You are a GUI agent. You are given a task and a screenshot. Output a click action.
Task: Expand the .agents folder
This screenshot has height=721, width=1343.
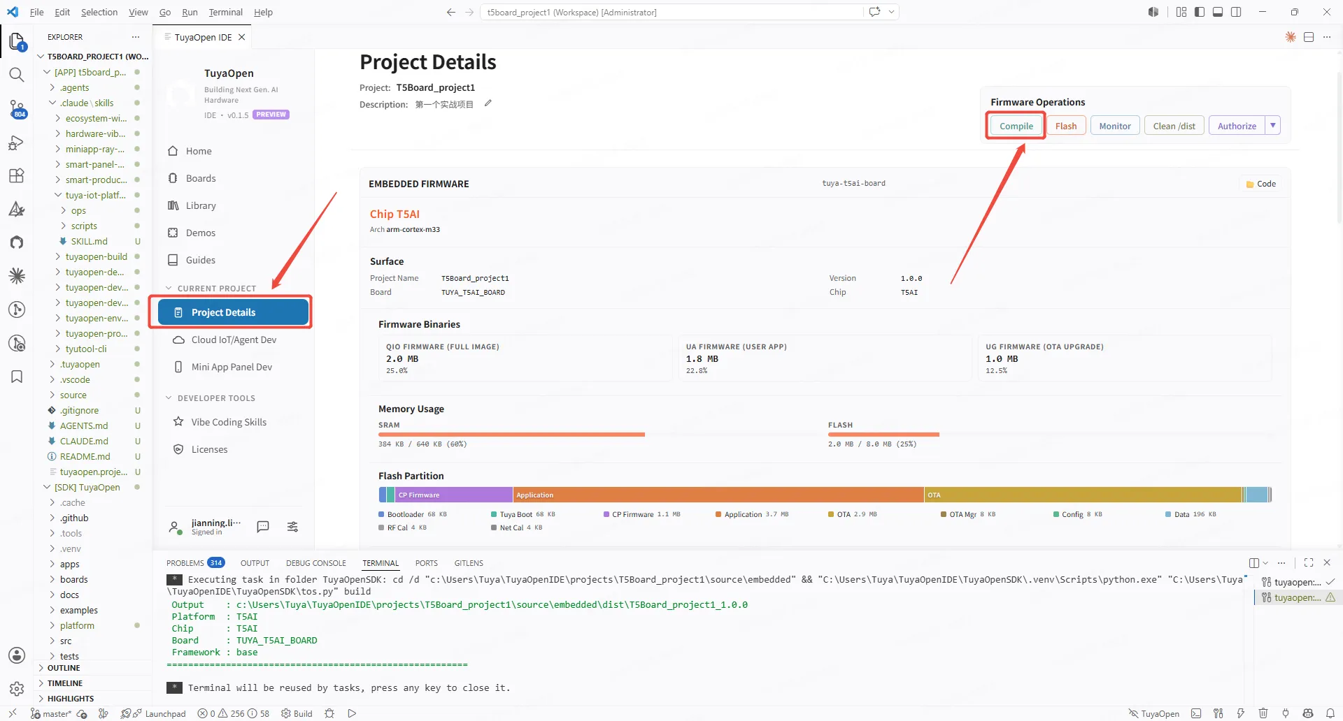click(74, 87)
